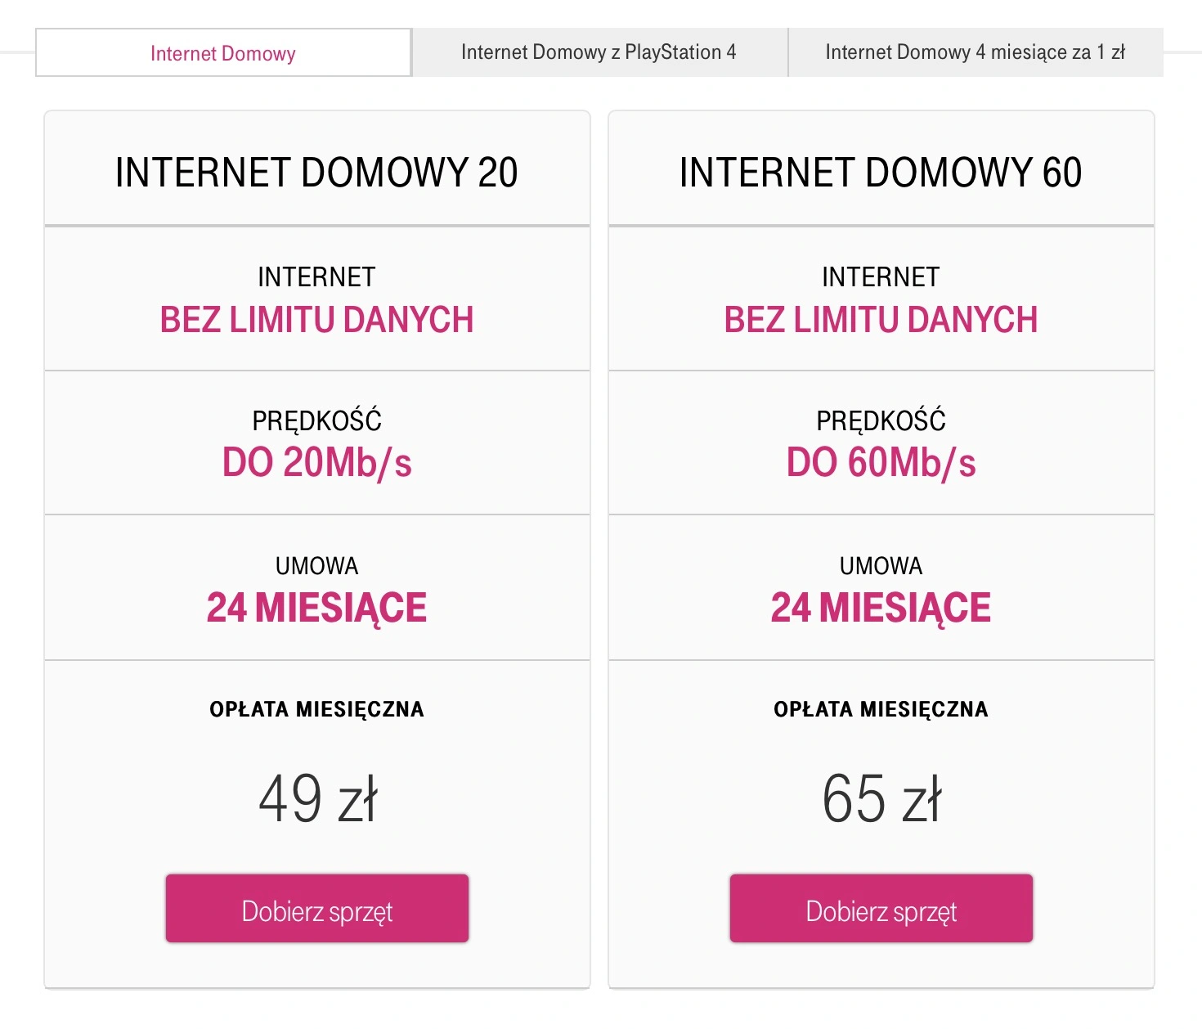Click the DO 20Mb/s speed text

coord(317,463)
